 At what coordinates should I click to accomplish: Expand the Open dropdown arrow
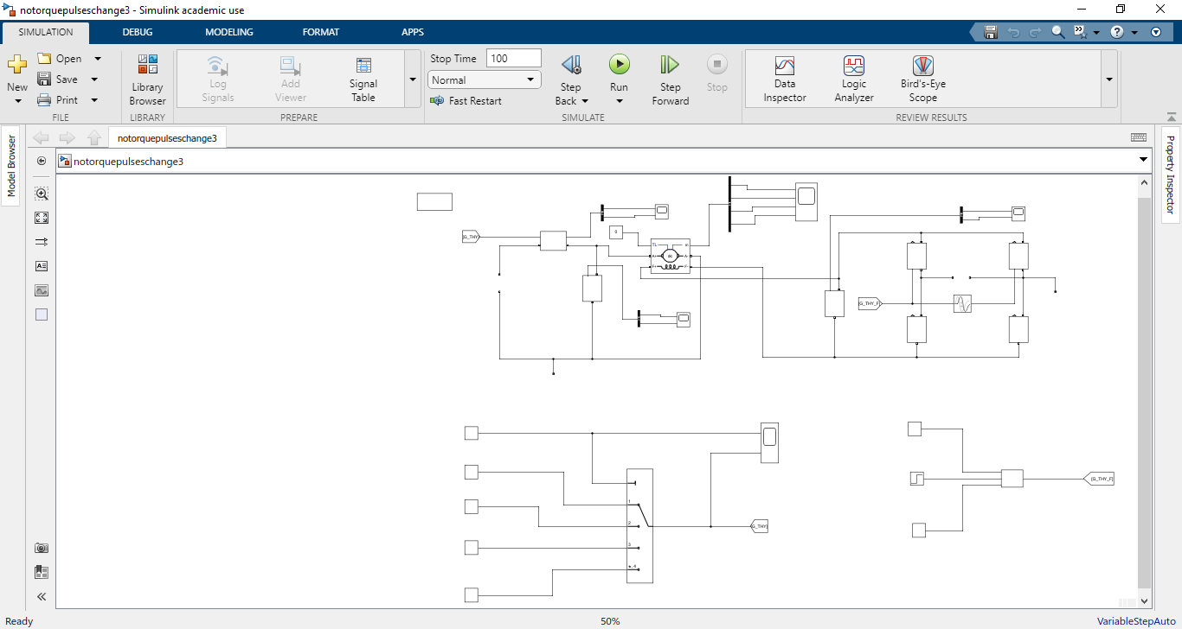point(97,59)
